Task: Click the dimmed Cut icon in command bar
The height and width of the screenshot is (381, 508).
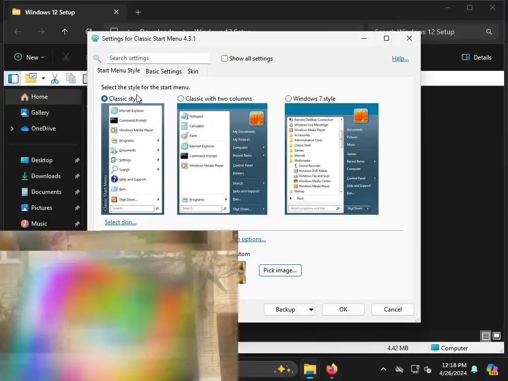Action: 66,58
